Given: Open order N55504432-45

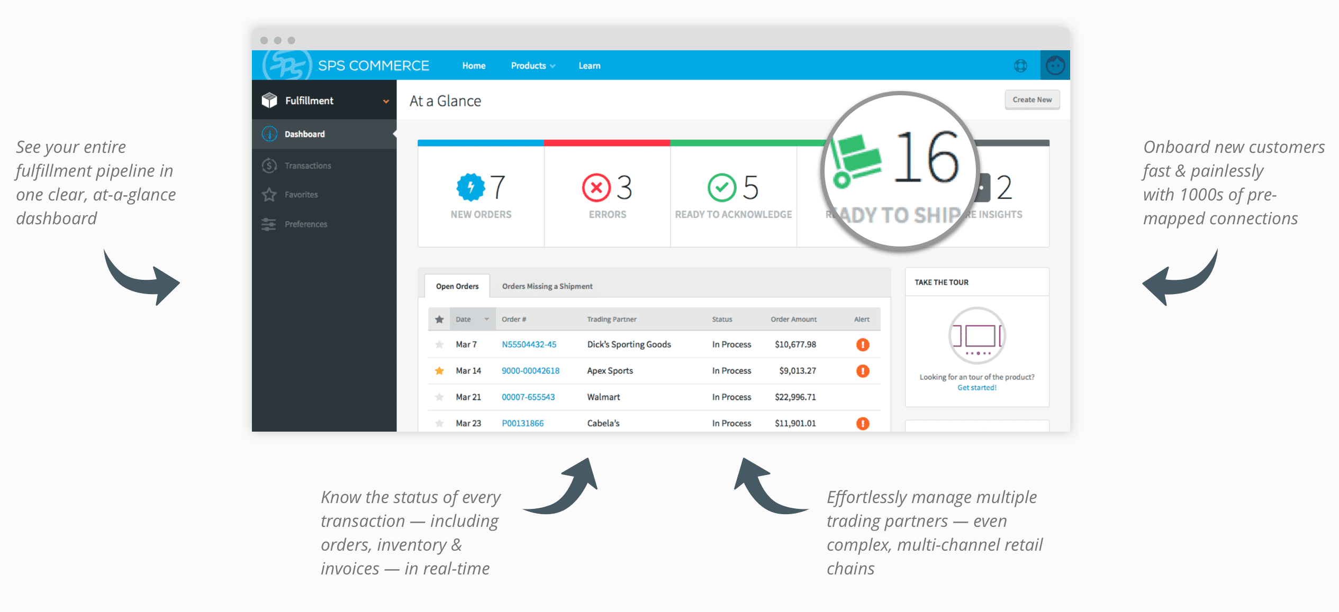Looking at the screenshot, I should tap(529, 344).
